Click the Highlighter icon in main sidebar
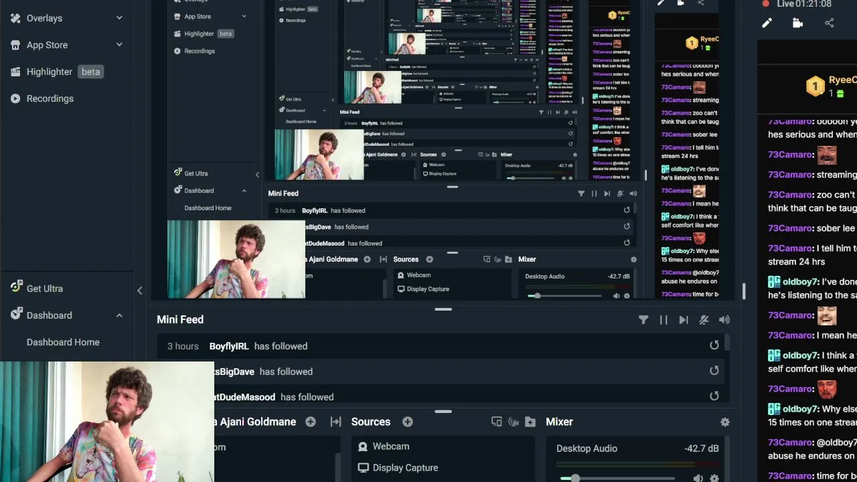This screenshot has height=482, width=857. coord(15,72)
